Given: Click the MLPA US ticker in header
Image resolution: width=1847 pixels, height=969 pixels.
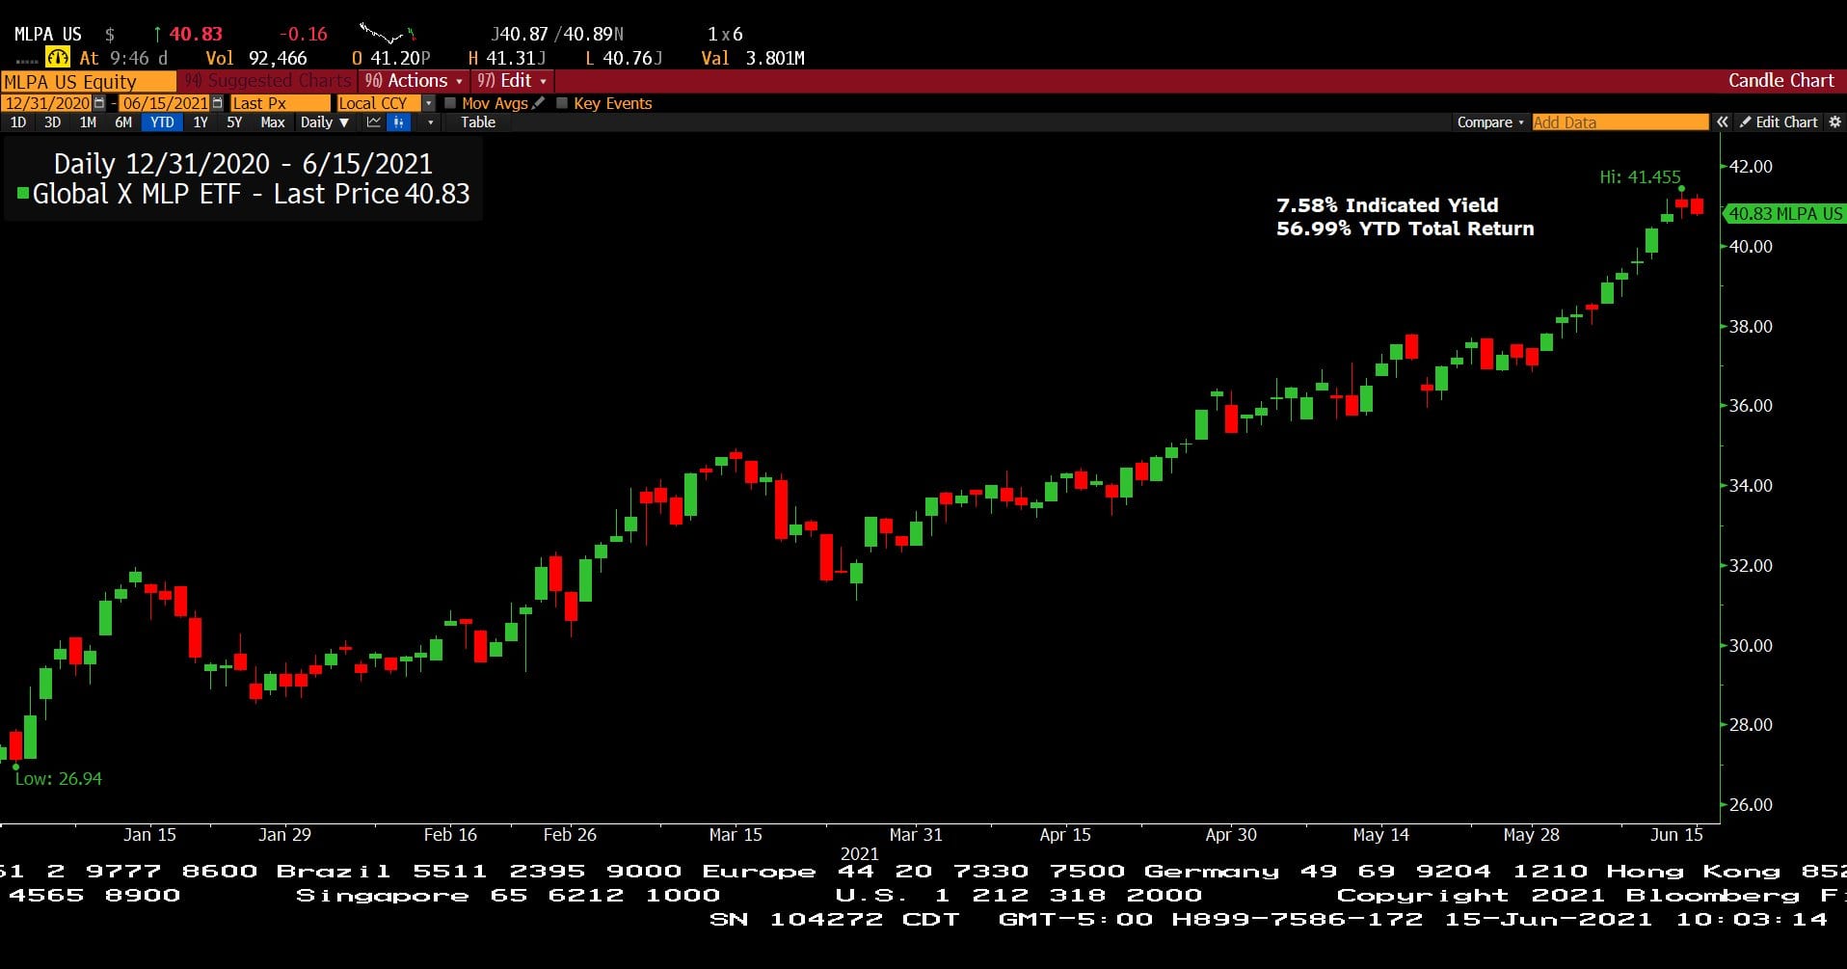Looking at the screenshot, I should [47, 35].
